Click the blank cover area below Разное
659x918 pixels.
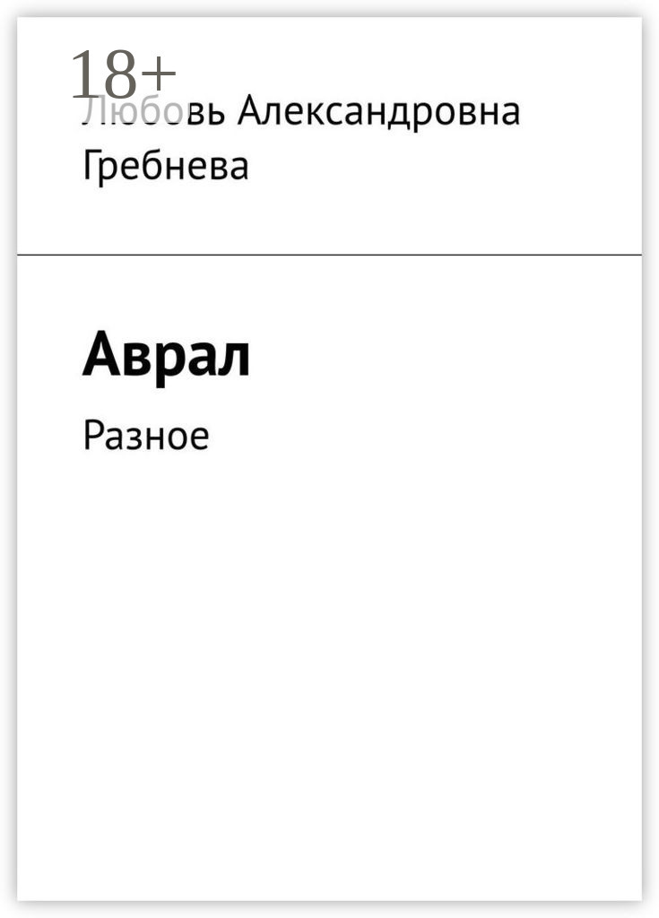(329, 673)
